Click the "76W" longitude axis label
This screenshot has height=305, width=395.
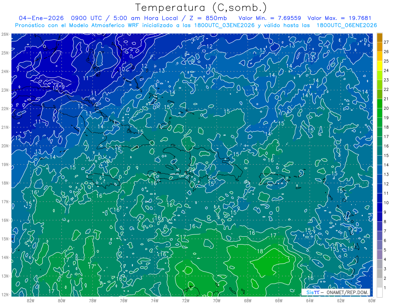click(124, 300)
